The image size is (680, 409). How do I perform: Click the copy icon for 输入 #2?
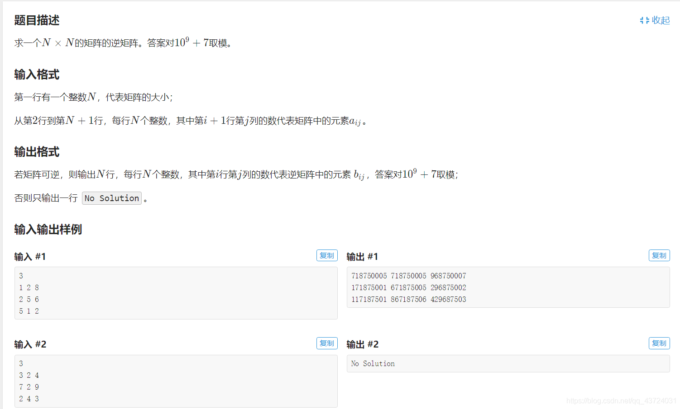(x=327, y=343)
